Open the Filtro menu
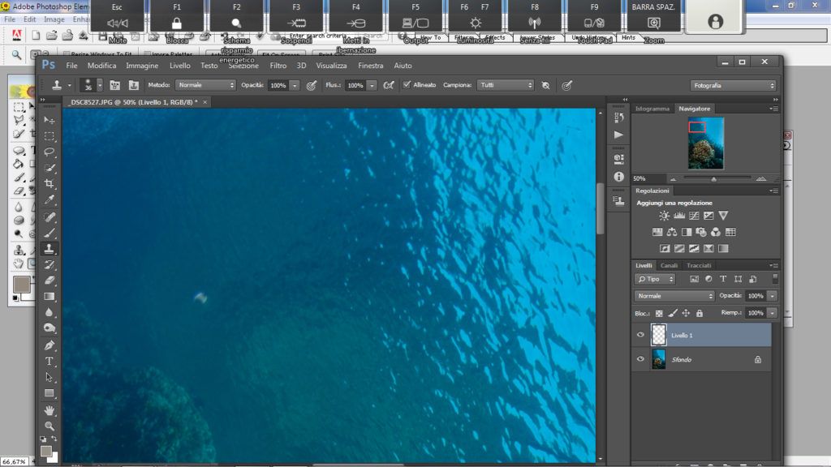Image resolution: width=831 pixels, height=467 pixels. tap(278, 66)
